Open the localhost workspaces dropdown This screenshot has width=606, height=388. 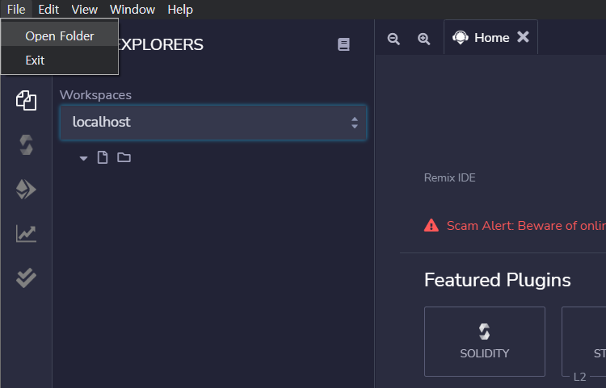click(213, 123)
